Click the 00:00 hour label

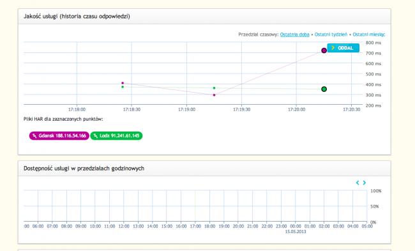pos(296,226)
